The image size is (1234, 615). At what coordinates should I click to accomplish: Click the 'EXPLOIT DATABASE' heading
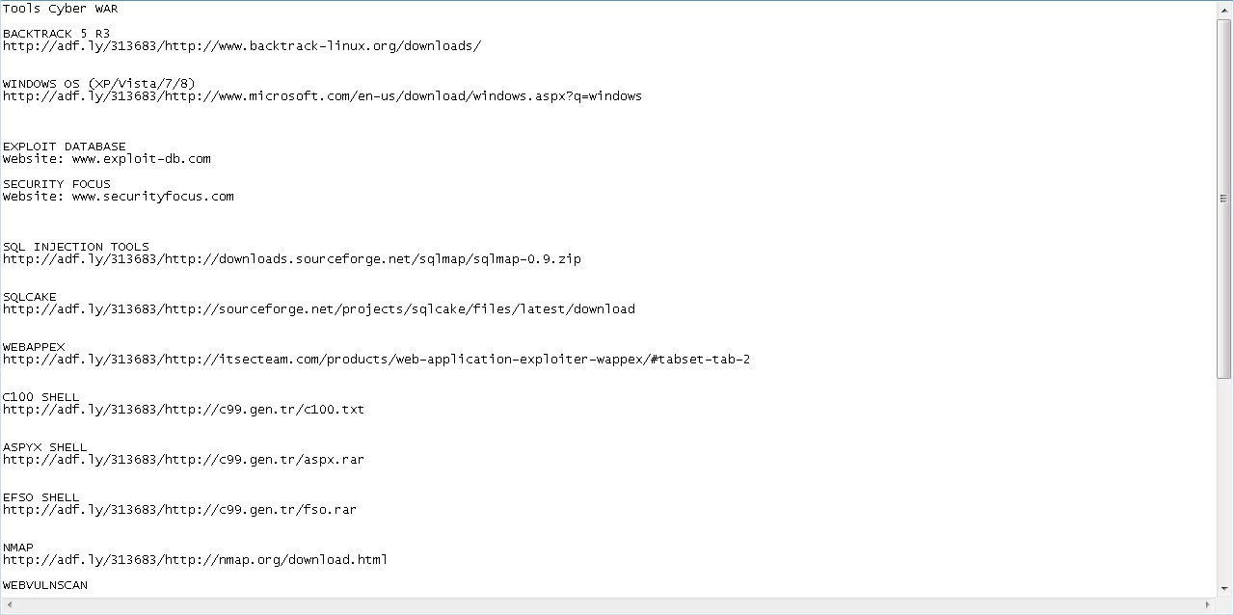point(65,147)
